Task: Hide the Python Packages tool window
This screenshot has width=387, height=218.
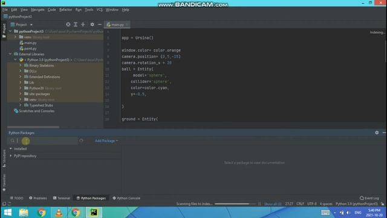Action: point(384,133)
